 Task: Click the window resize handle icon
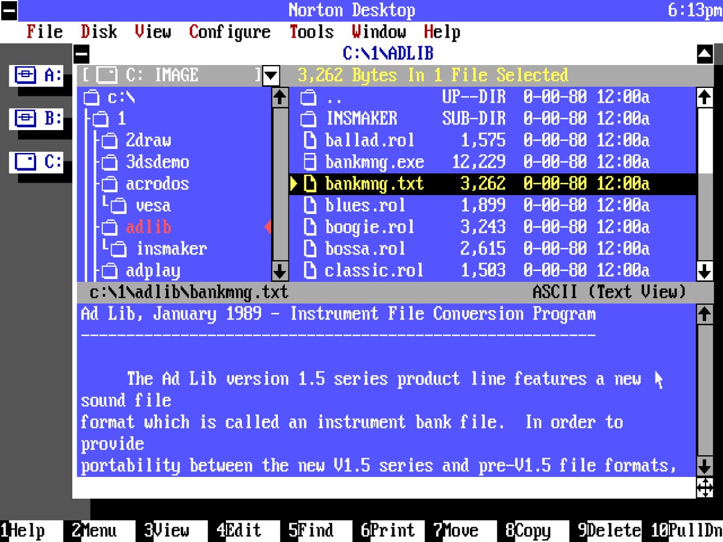pyautogui.click(x=704, y=487)
